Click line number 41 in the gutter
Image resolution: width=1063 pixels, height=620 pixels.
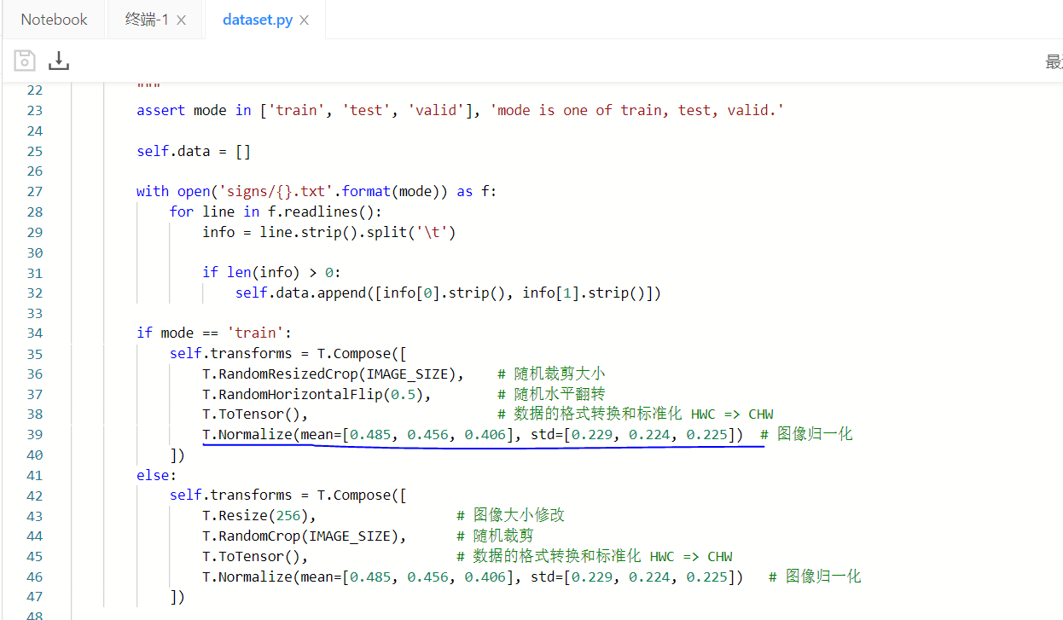34,475
